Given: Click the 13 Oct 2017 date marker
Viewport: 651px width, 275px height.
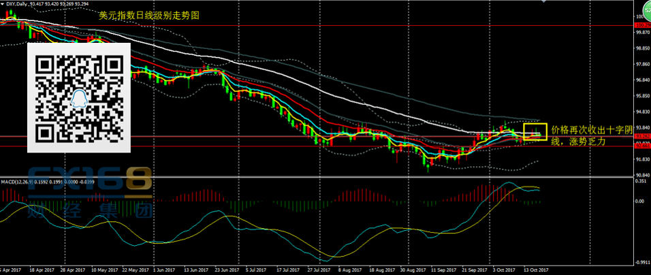Looking at the screenshot, I should [x=534, y=270].
